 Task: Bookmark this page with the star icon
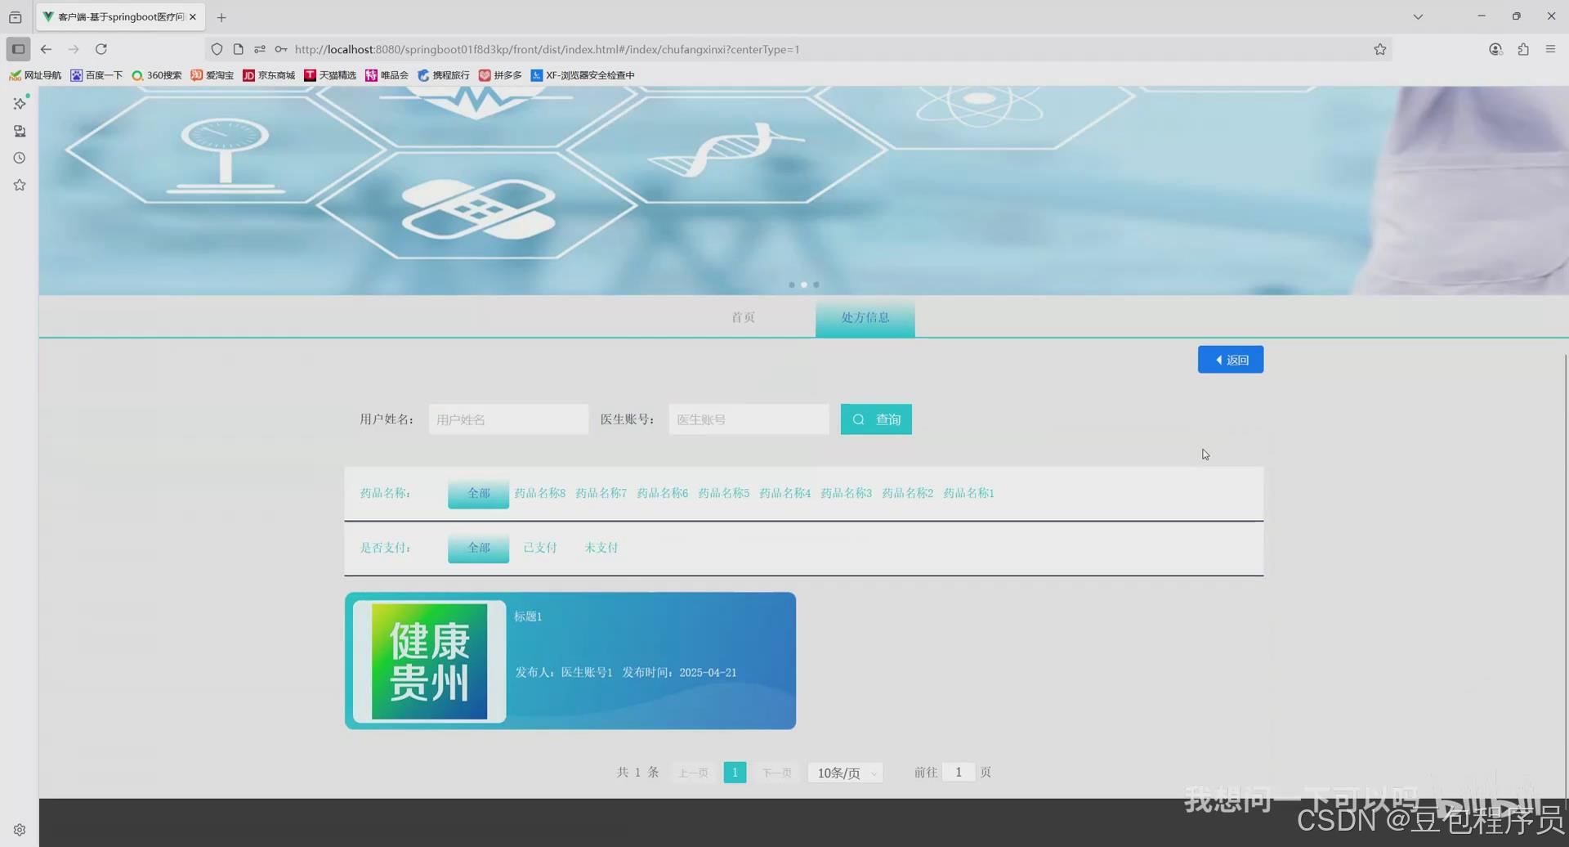click(x=1380, y=49)
